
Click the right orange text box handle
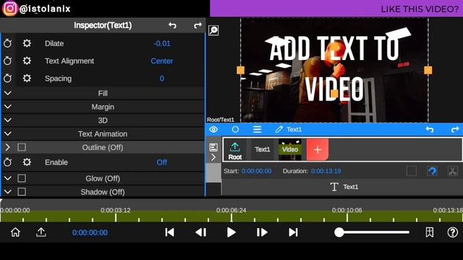428,70
